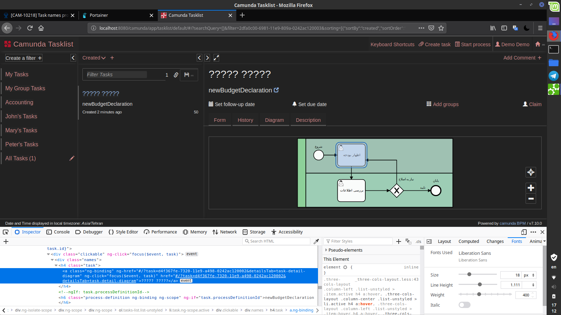Click the diagram zoom-in plus button

531,188
